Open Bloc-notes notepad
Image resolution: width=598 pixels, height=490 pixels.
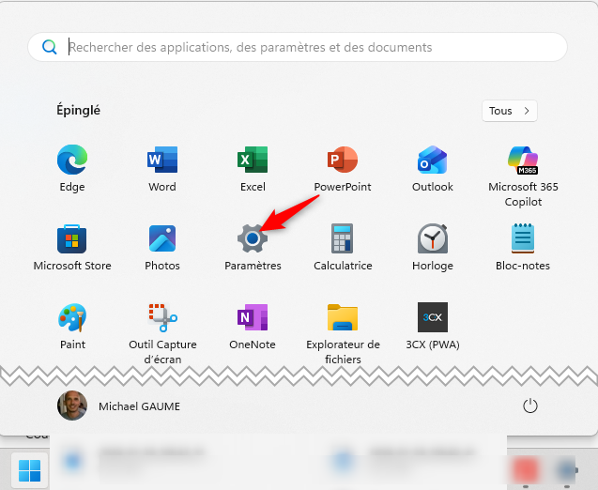(x=523, y=239)
